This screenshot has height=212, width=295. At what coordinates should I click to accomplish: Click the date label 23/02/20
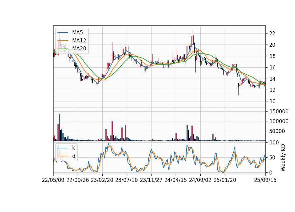click(x=102, y=180)
